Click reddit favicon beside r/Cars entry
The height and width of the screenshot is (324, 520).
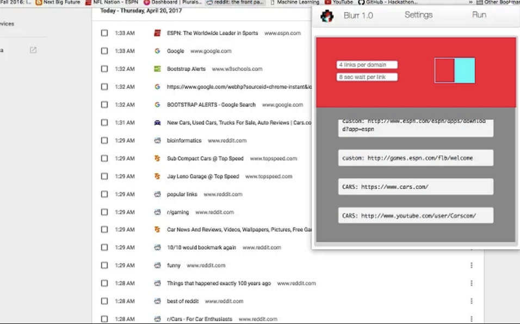157,319
